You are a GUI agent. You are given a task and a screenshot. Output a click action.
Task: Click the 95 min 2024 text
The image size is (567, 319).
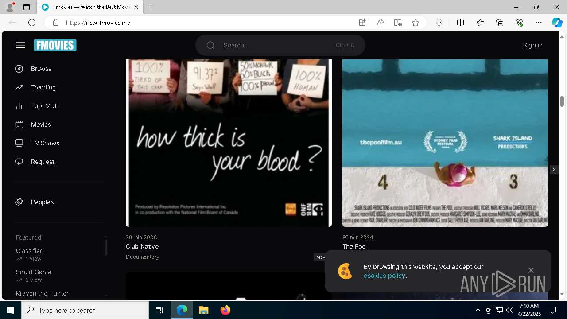pos(358,237)
